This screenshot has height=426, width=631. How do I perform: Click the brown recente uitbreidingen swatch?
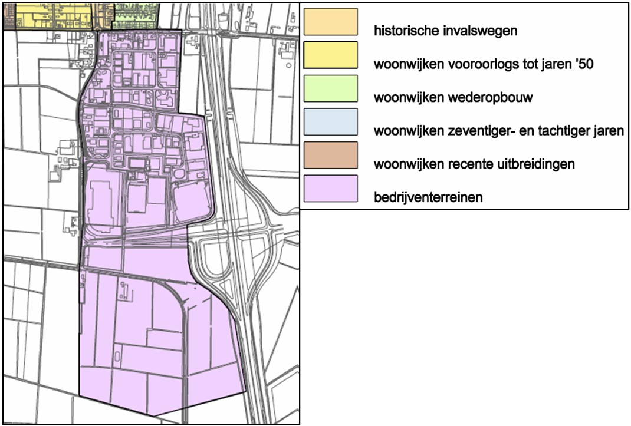pos(330,156)
